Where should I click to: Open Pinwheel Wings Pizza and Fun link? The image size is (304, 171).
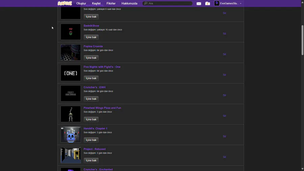coord(102,108)
